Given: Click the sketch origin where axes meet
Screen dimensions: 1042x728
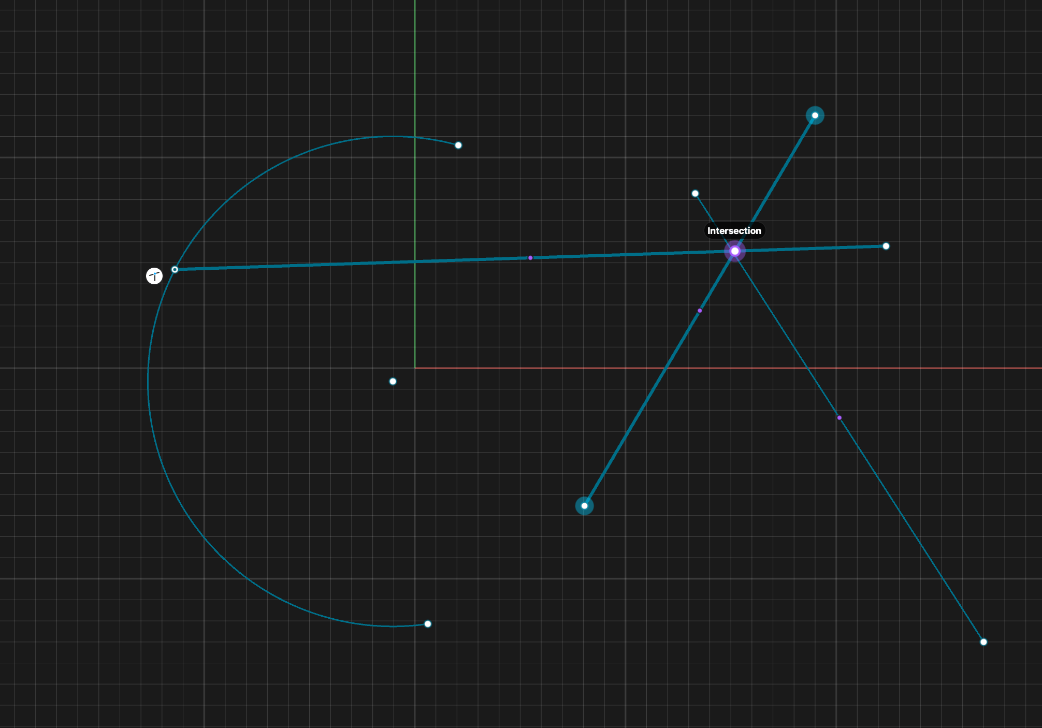Looking at the screenshot, I should [x=415, y=368].
